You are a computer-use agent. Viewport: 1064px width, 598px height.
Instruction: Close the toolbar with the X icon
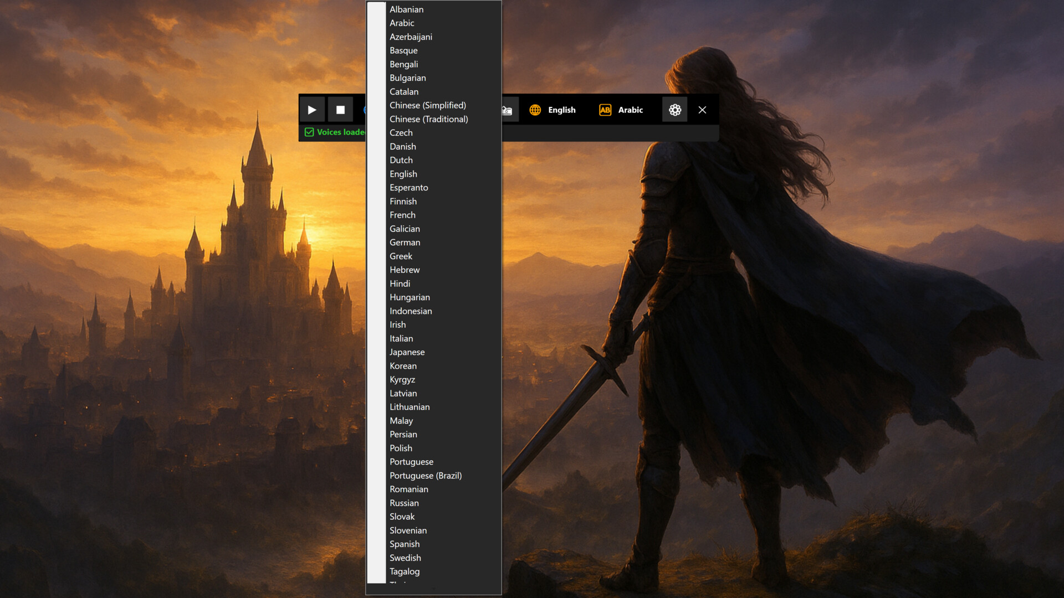tap(702, 110)
